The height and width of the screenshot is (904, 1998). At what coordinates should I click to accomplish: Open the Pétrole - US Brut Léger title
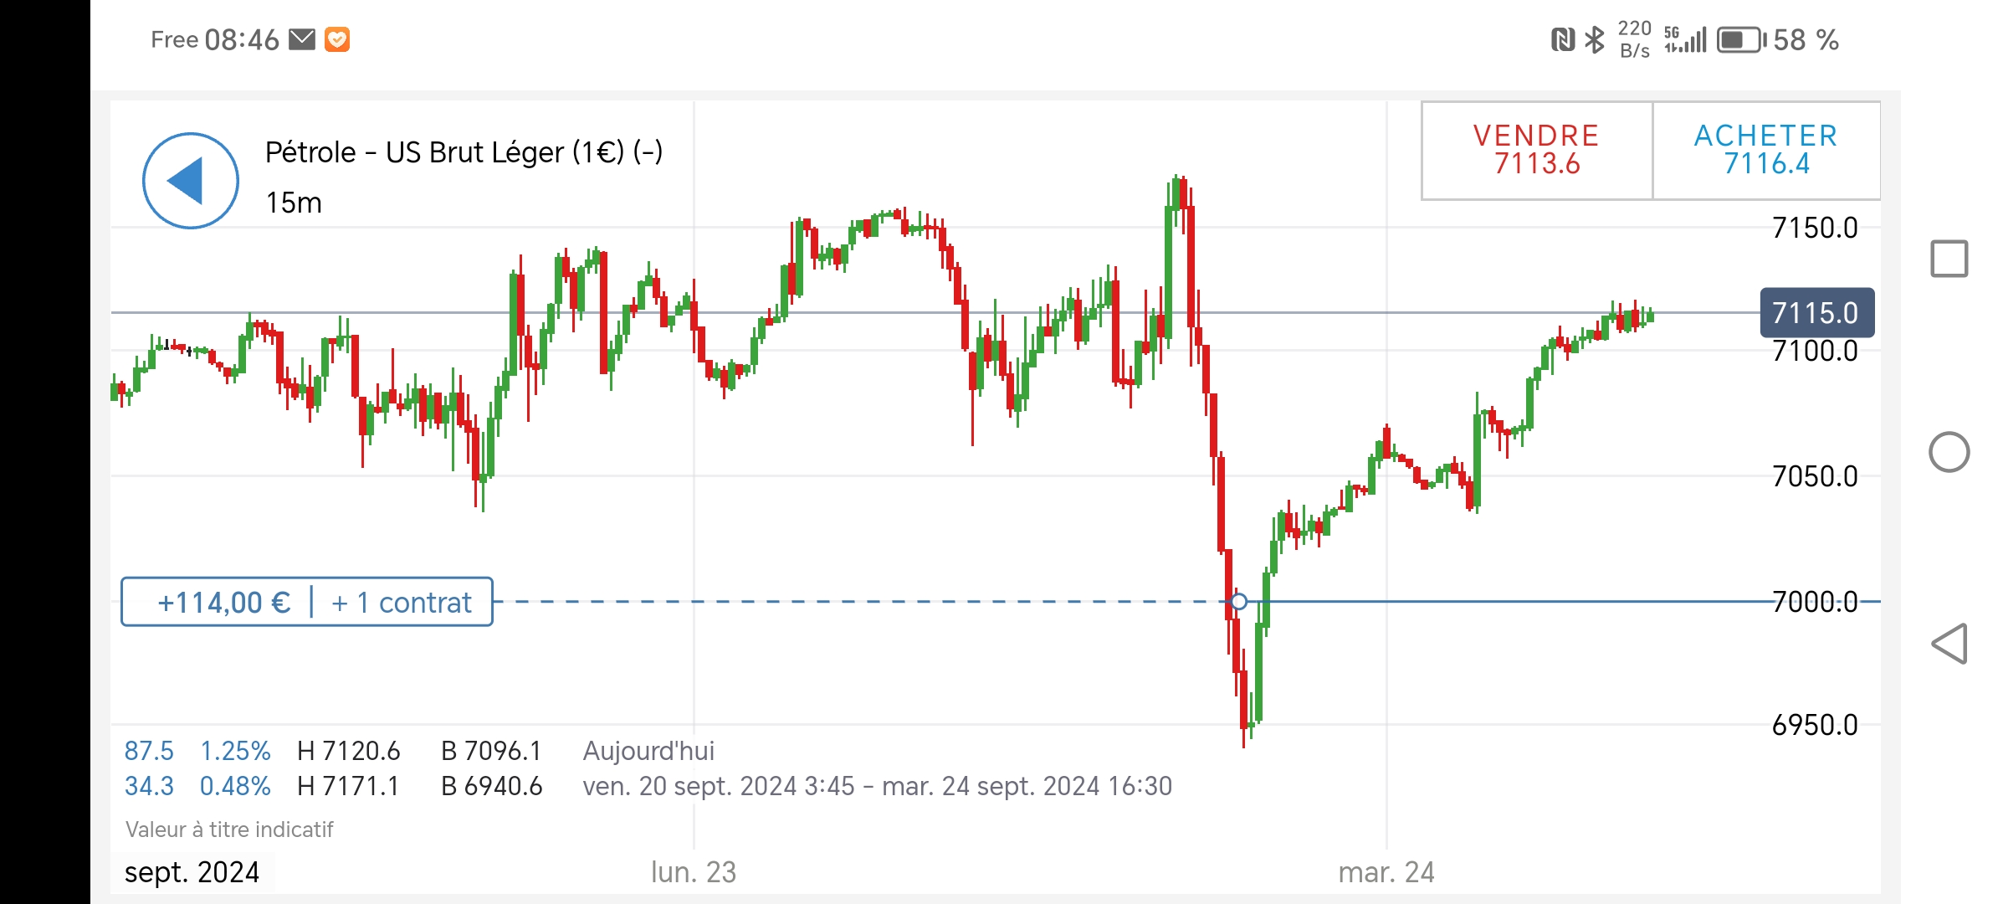pyautogui.click(x=464, y=152)
